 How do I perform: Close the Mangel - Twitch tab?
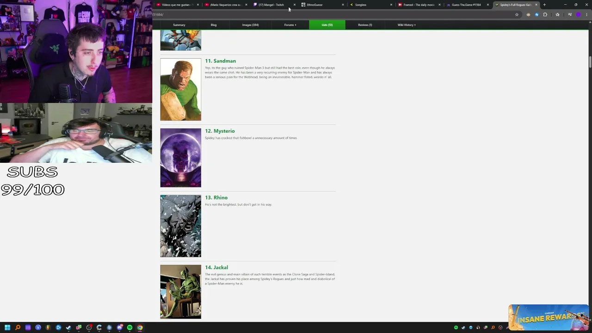294,5
